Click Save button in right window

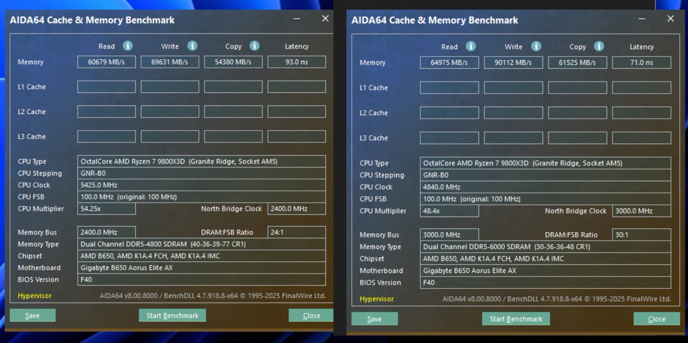tap(374, 319)
